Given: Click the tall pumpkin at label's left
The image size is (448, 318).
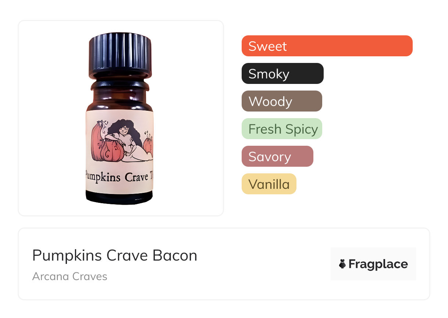Looking at the screenshot, I should click(97, 141).
